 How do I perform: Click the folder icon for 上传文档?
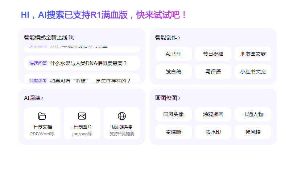tap(42, 116)
